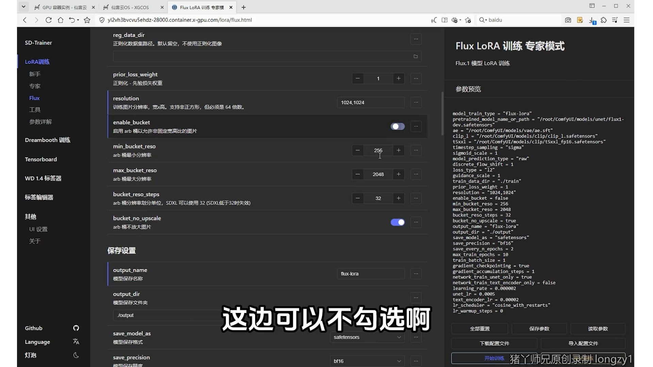Click the browser back arrow

(x=25, y=20)
